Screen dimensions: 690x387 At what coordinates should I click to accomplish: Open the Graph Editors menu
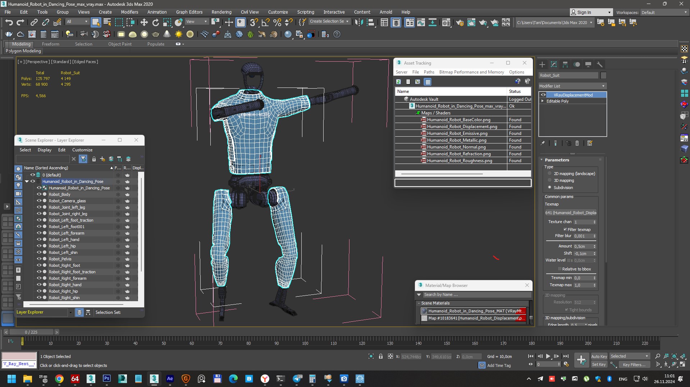pos(189,12)
